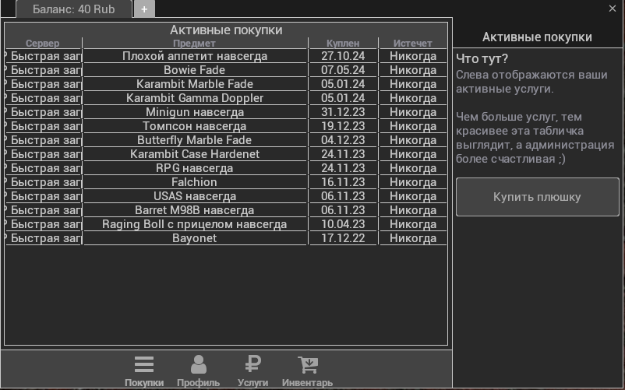Click the Активные покупки heading in right panel
The image size is (625, 390).
point(537,37)
